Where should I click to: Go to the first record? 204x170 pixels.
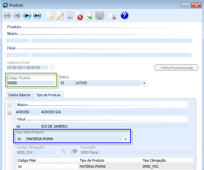click(7, 15)
